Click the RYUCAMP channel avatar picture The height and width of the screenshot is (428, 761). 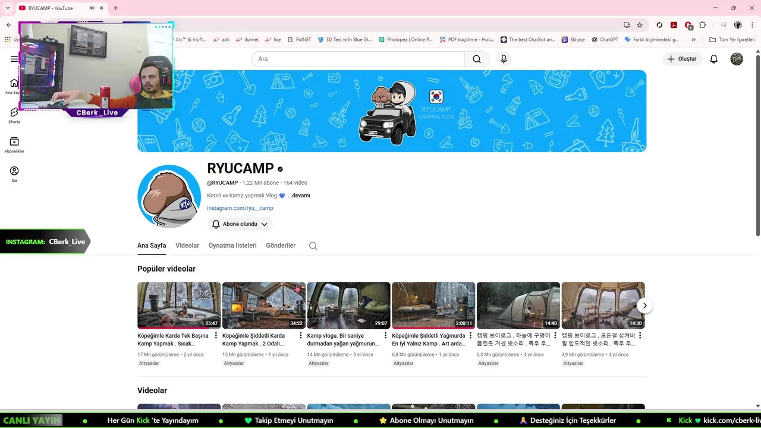pos(169,196)
